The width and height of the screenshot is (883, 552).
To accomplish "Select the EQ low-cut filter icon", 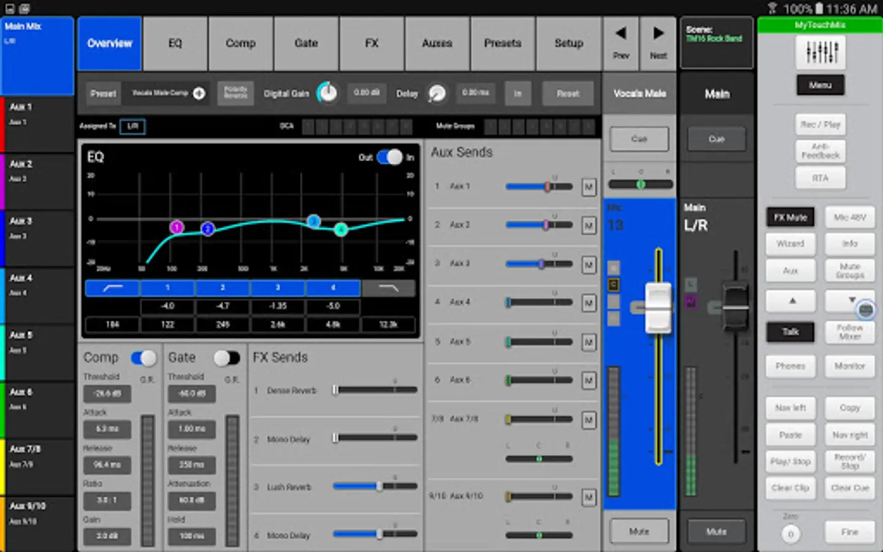I will (112, 288).
